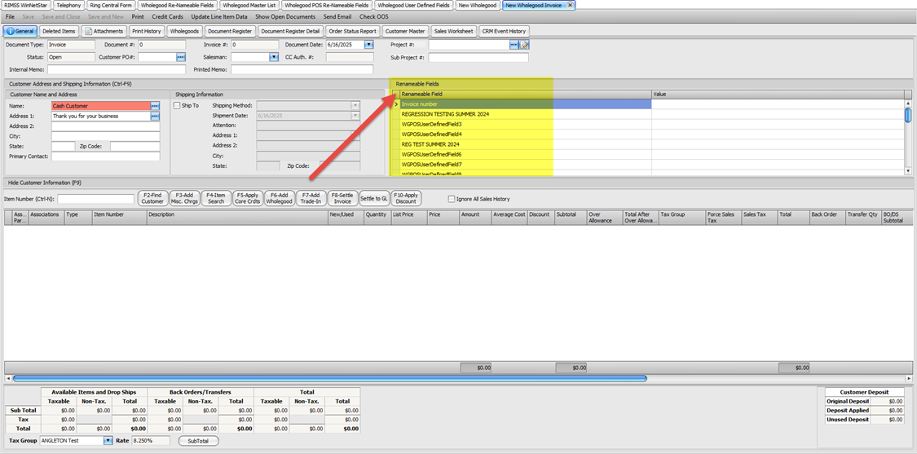Switch to the Wholegoods tab
The width and height of the screenshot is (917, 454).
point(184,31)
